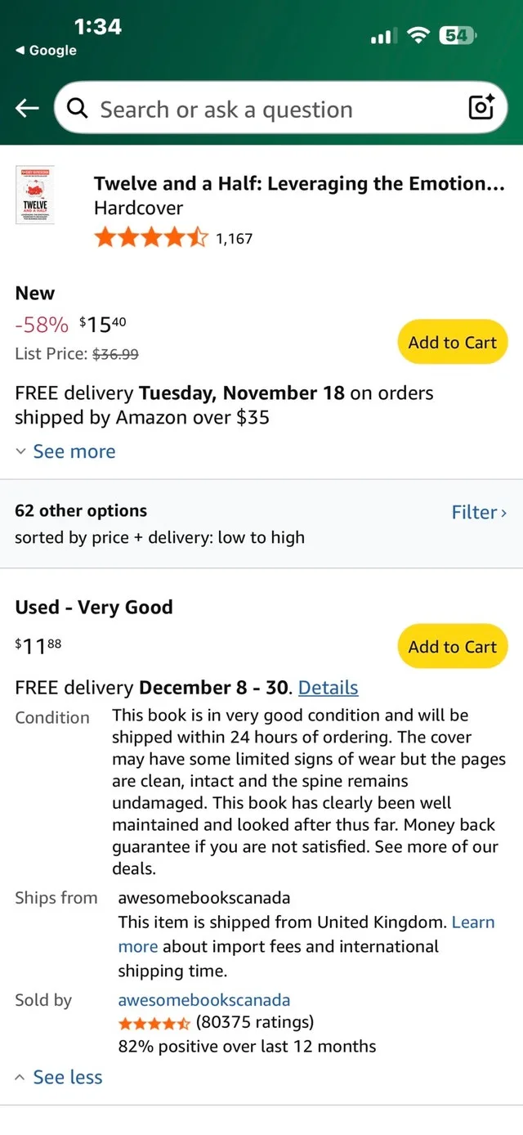
Task: Open the seller's star rating beside 80375 ratings
Action: click(154, 1022)
